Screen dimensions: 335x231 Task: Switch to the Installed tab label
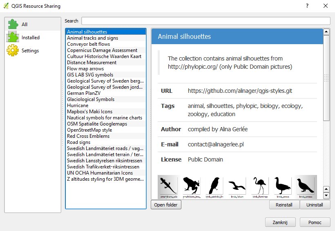coord(30,38)
